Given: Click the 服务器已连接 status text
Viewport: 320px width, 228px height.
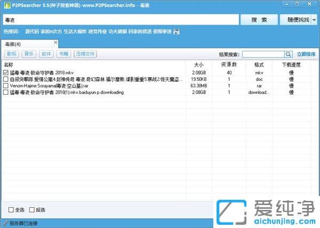Looking at the screenshot, I should tap(23, 223).
